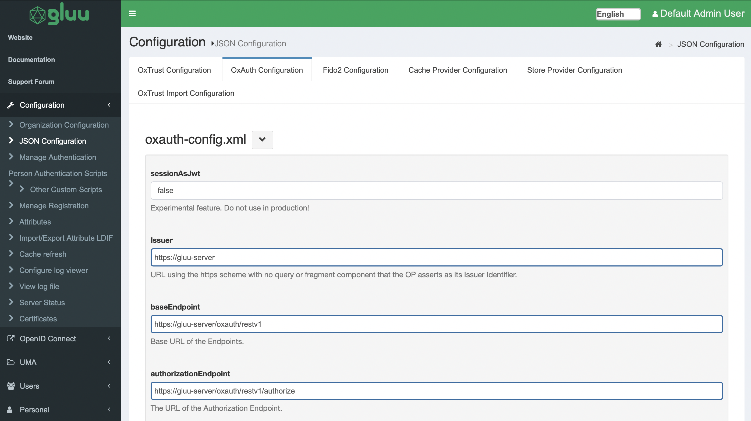This screenshot has height=421, width=751.
Task: Click the OpenID Connect external-link icon
Action: tap(10, 338)
